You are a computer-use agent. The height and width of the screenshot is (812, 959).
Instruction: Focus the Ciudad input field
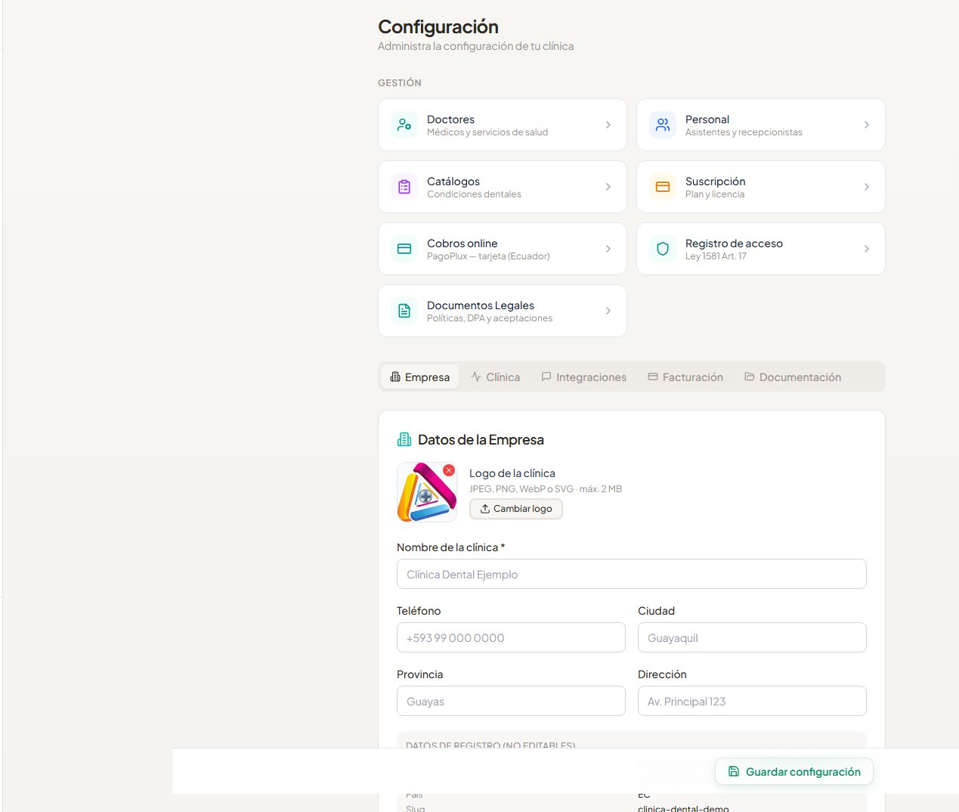[752, 637]
